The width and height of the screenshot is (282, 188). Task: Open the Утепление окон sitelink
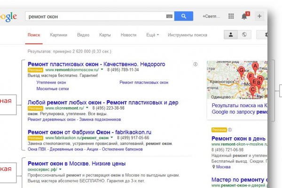[x=51, y=82]
